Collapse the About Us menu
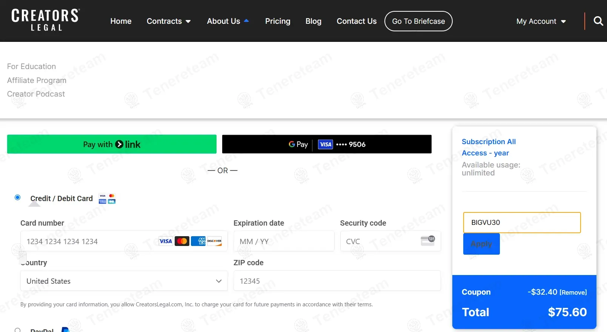This screenshot has width=607, height=332. click(228, 21)
